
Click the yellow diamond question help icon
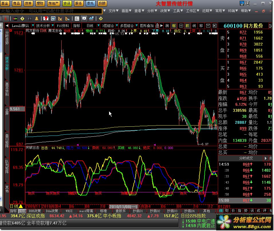pyautogui.click(x=101, y=19)
